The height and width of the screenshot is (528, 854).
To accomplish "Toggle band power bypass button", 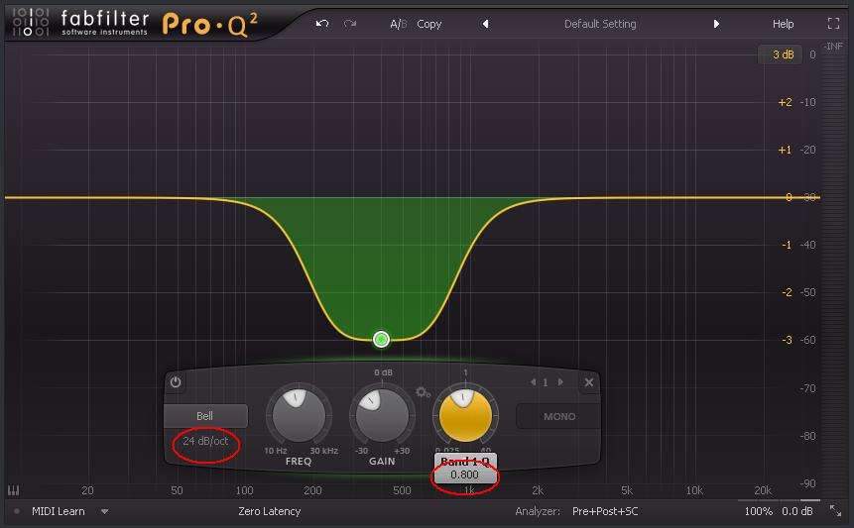I will pyautogui.click(x=176, y=382).
